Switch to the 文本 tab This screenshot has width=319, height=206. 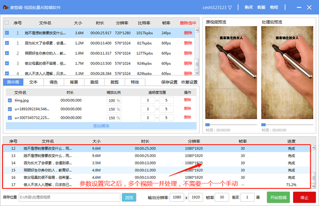(x=33, y=82)
